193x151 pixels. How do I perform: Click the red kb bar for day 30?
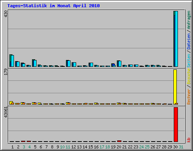click(176, 125)
